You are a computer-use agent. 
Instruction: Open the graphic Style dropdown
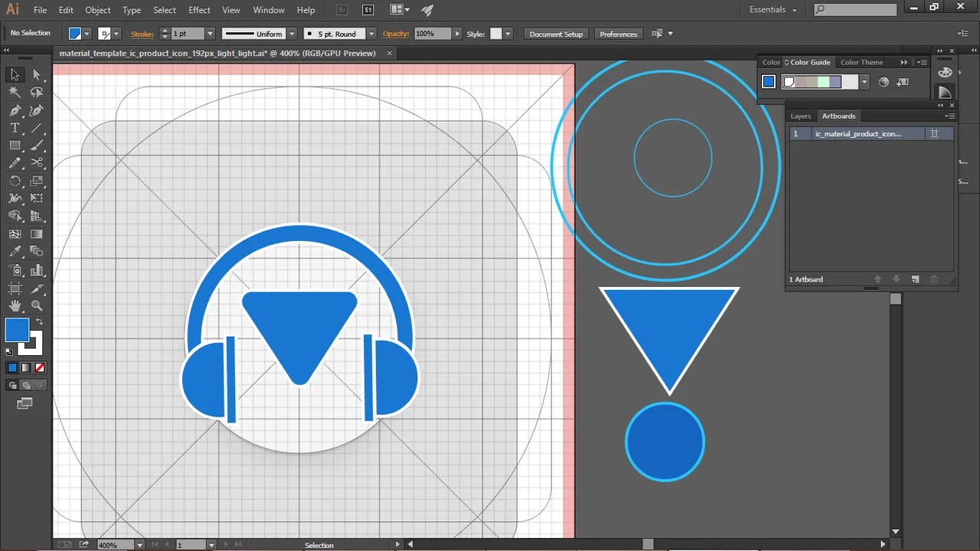507,34
